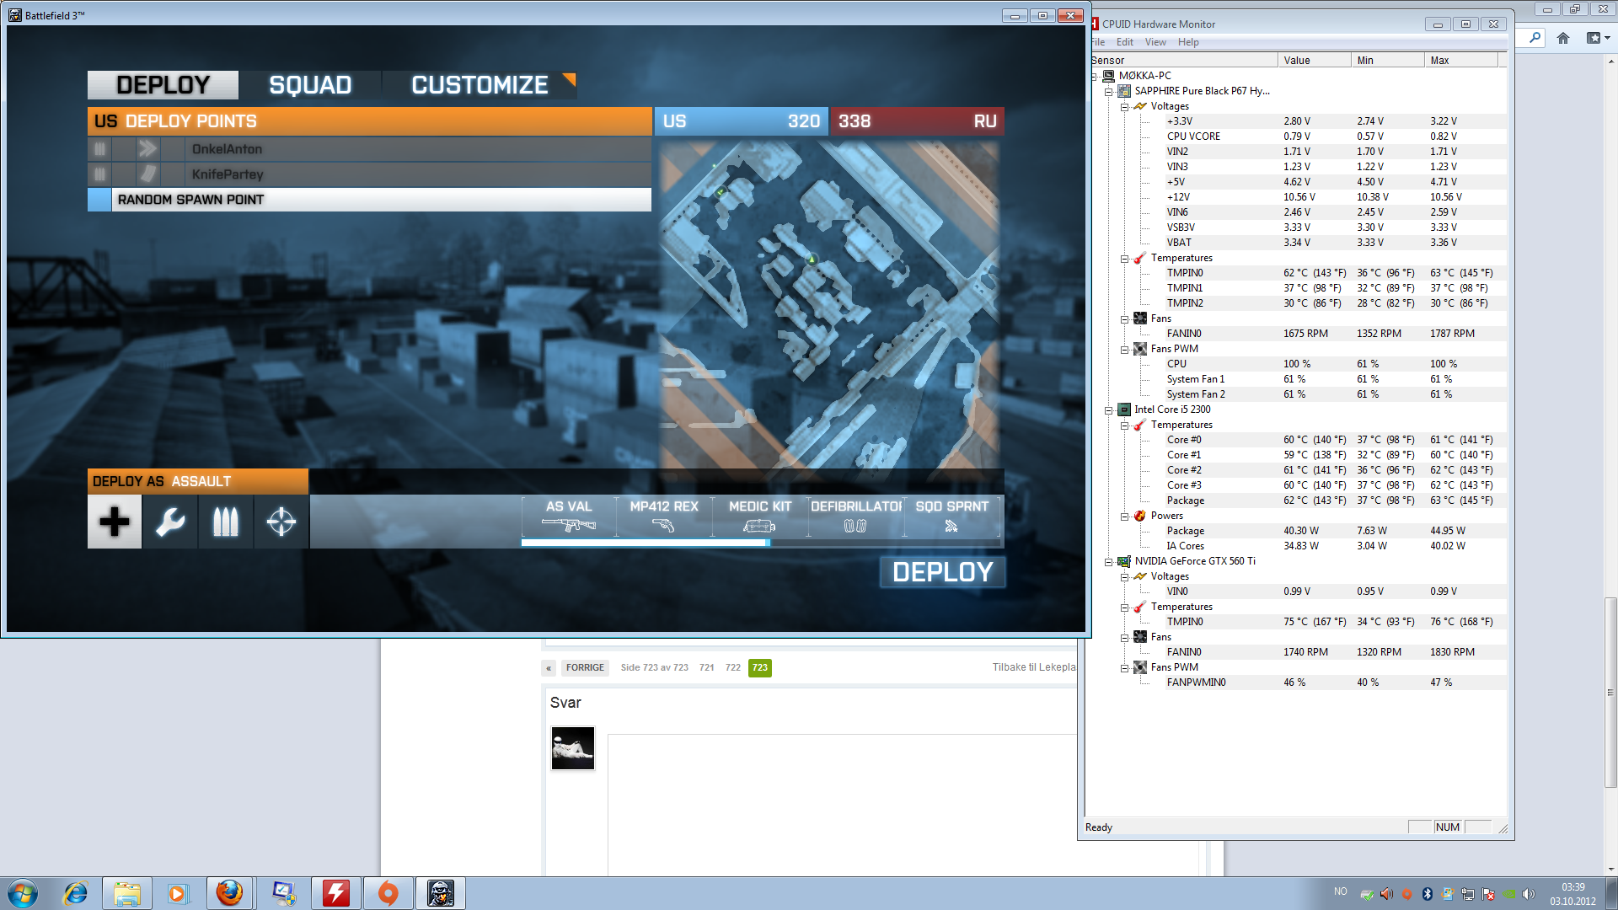Screen dimensions: 1618x910
Task: Click in the Svar reply text field
Action: [x=842, y=805]
